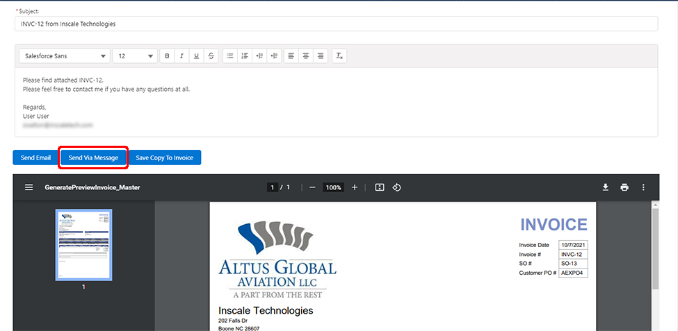
Task: Download the invoice PDF
Action: tap(606, 187)
